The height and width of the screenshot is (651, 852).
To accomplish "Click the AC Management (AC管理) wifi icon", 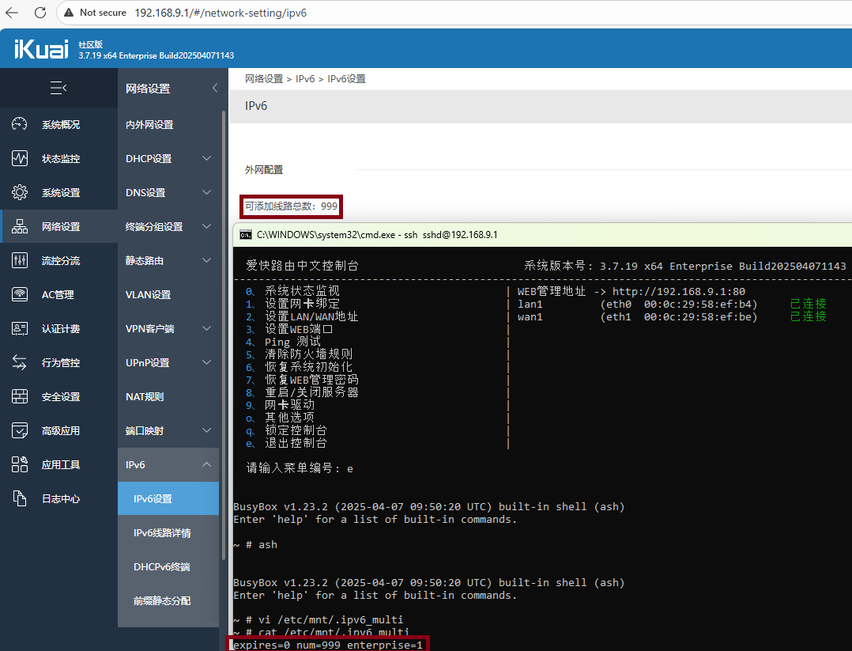I will 20,294.
